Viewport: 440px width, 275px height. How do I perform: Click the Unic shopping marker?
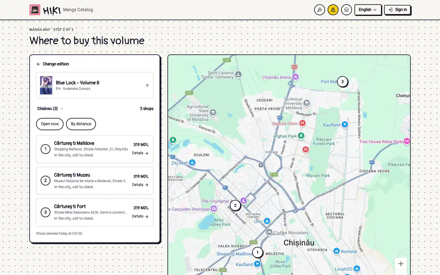coord(267,221)
